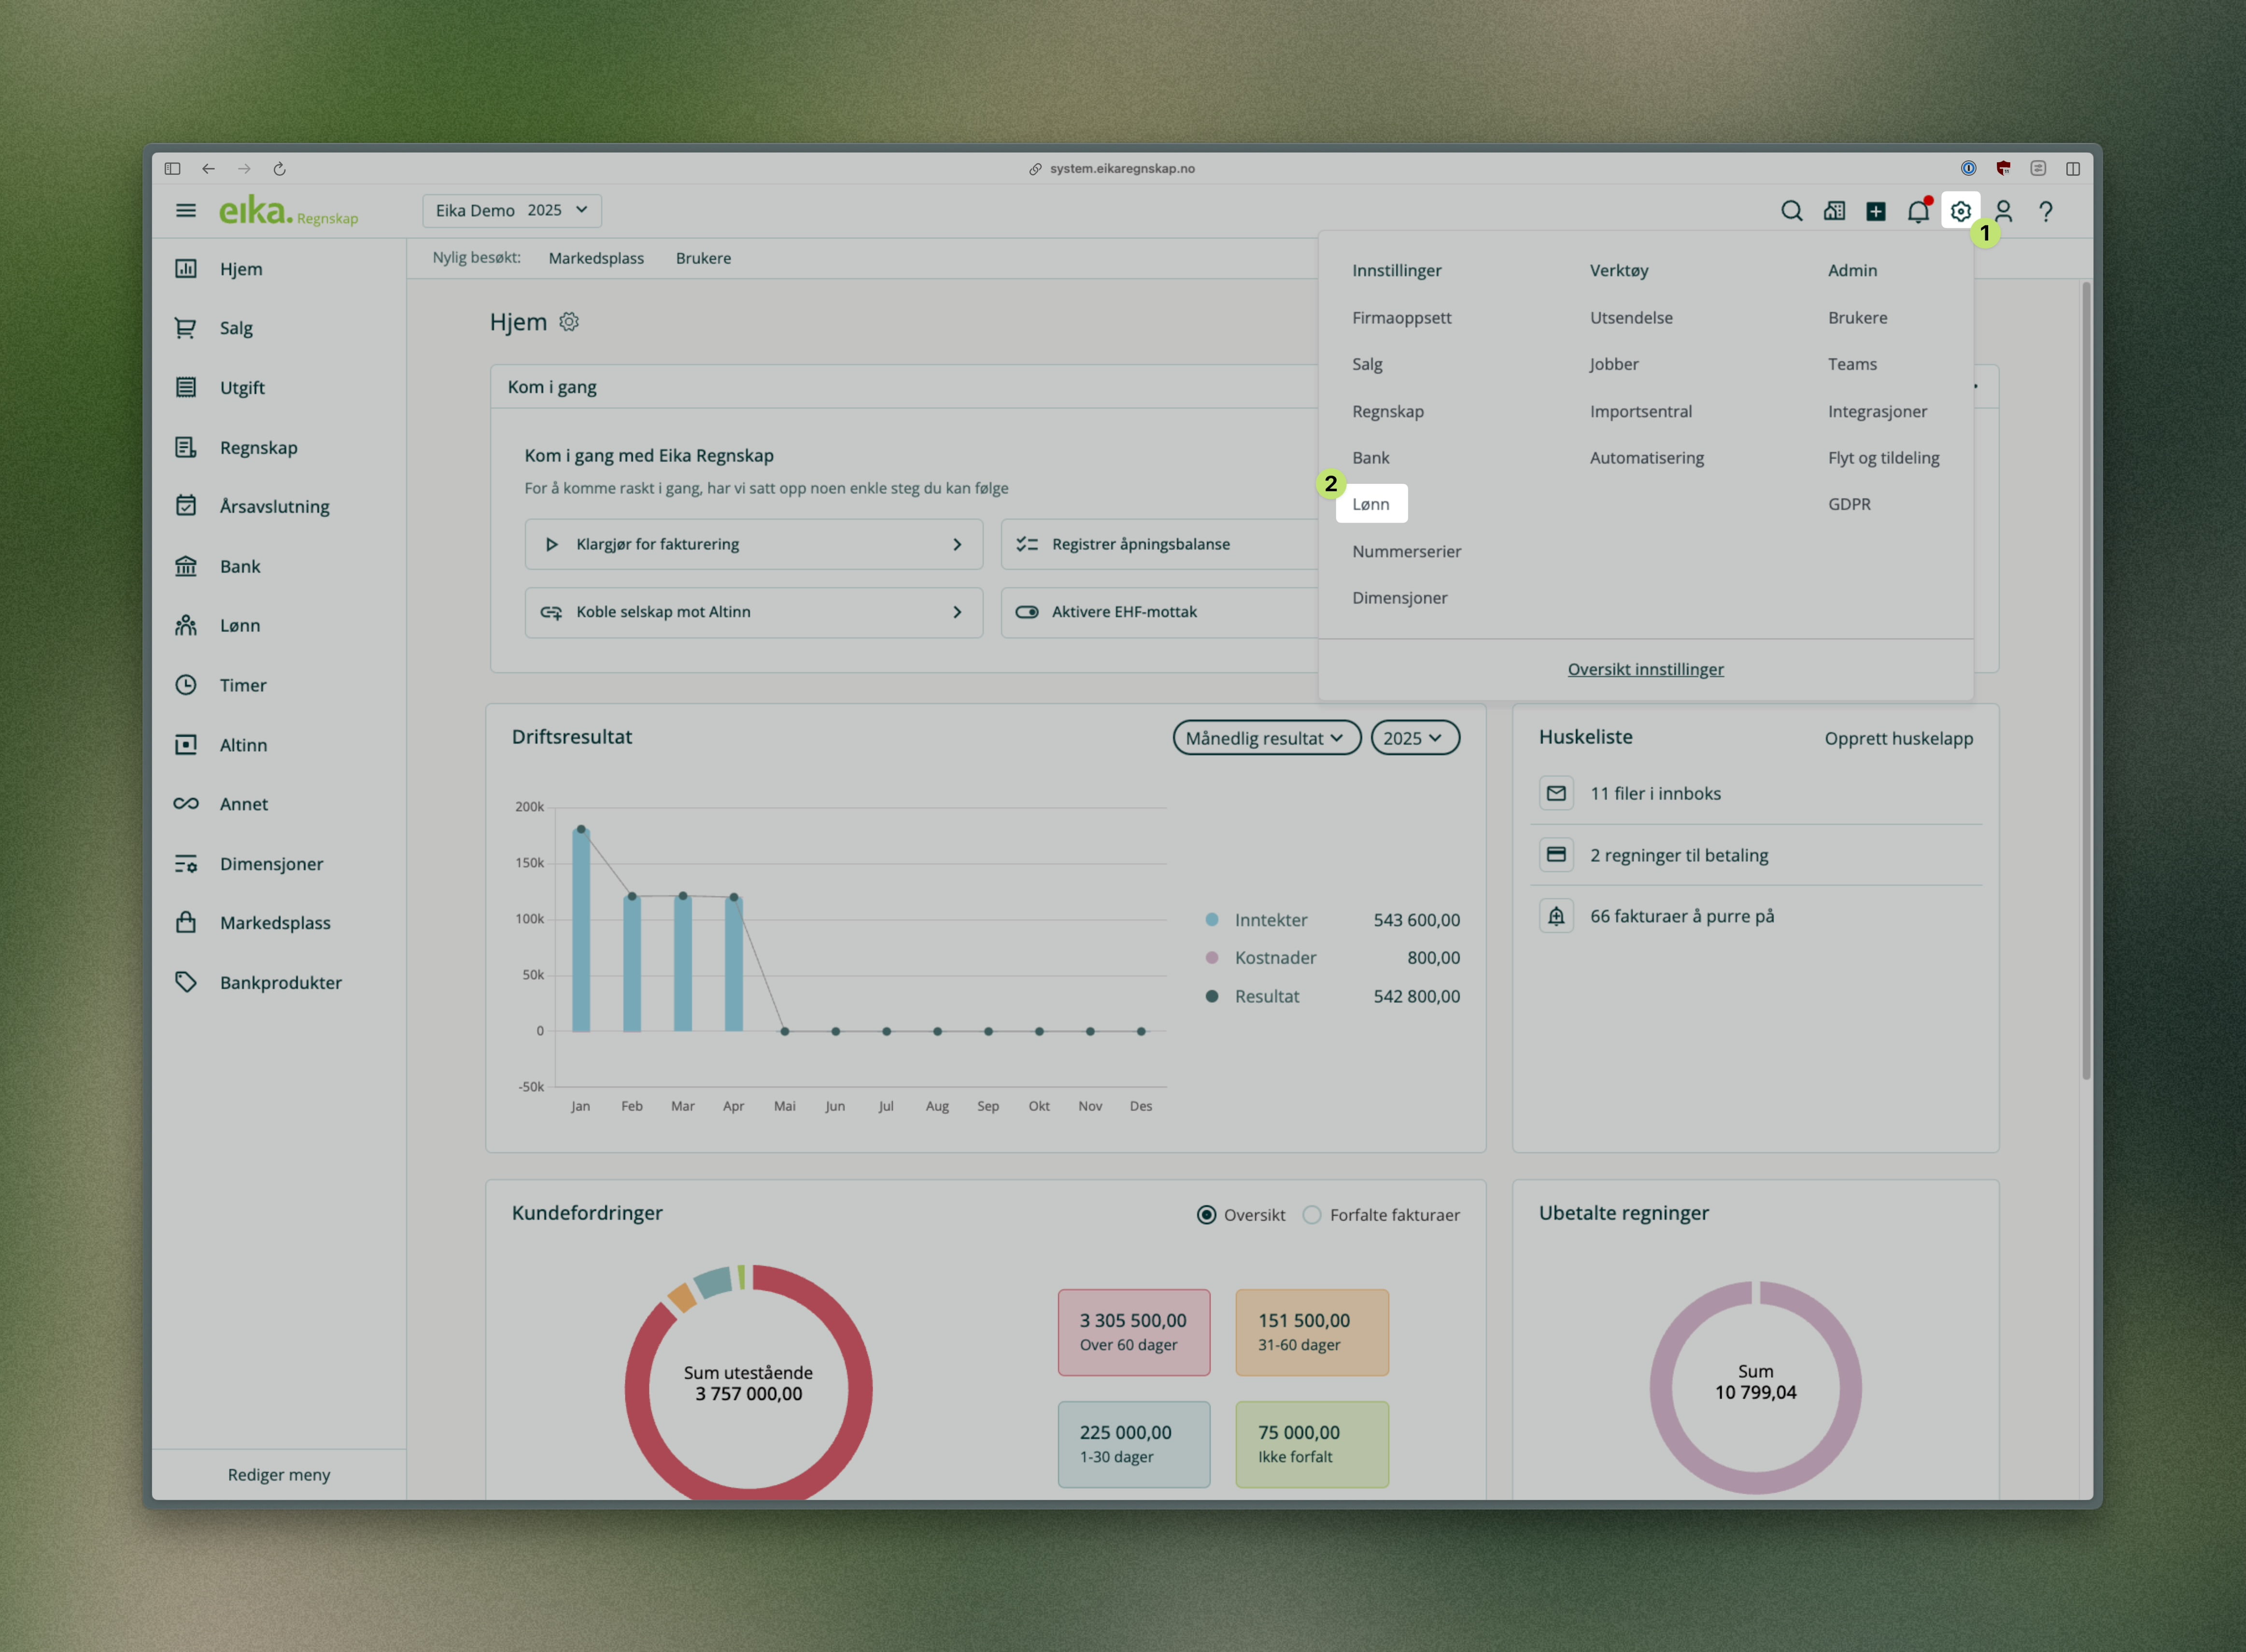Expand the Månedlig resultat dropdown
Viewport: 2246px width, 1652px height.
click(1265, 738)
